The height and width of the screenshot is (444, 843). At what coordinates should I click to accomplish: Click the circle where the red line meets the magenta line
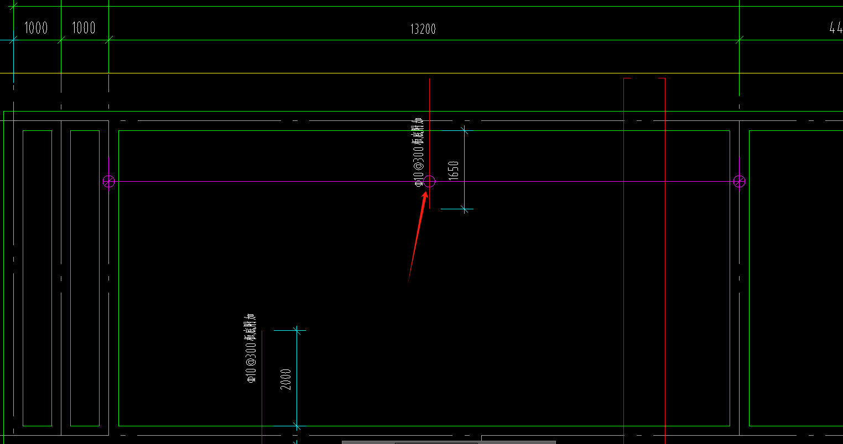coord(430,181)
